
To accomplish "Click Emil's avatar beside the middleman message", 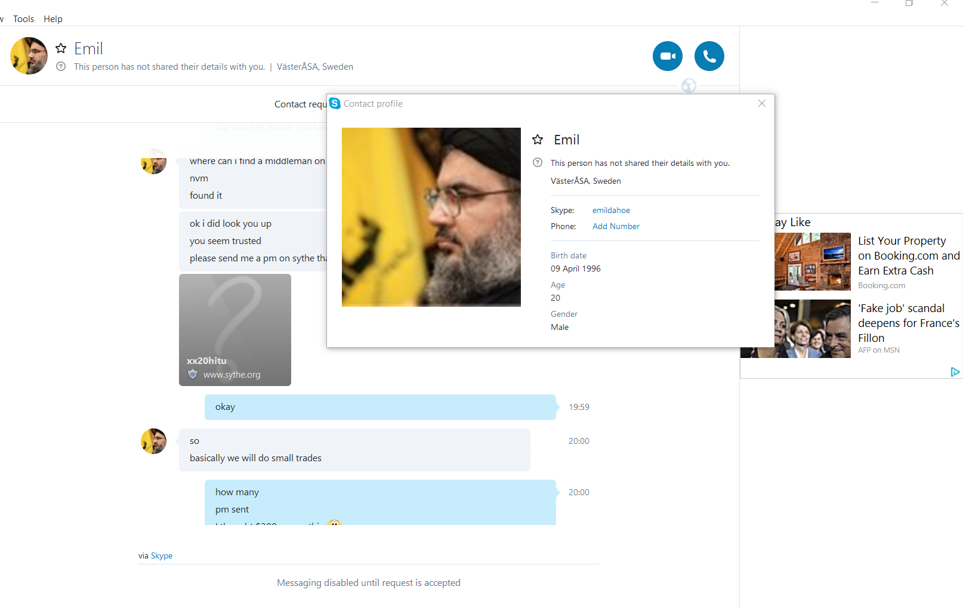I will click(153, 161).
